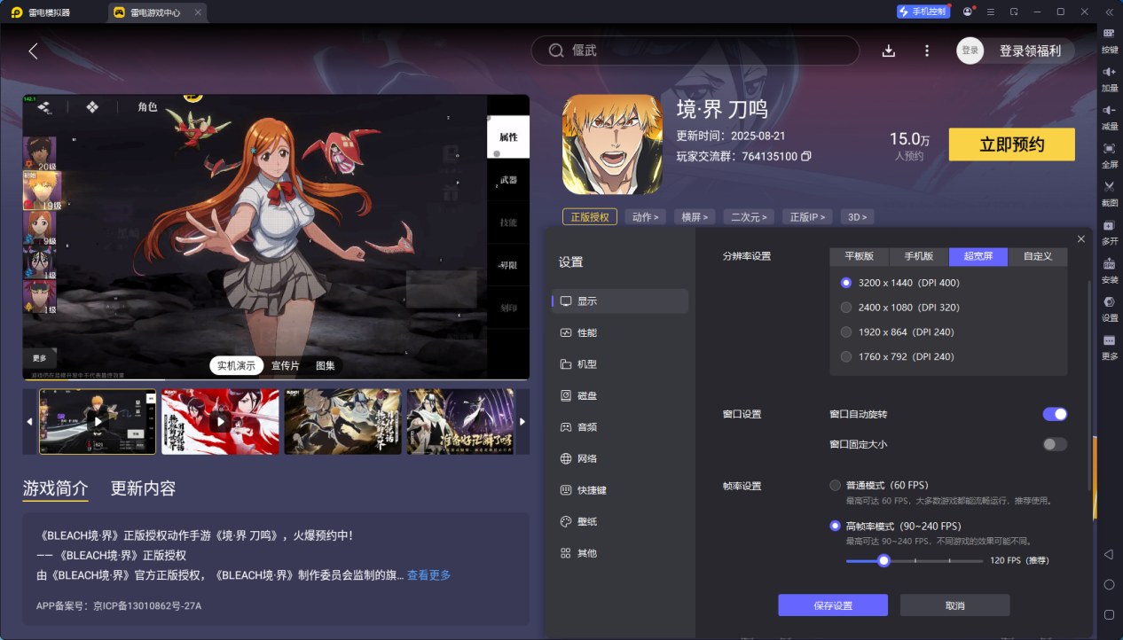Open the title bar hamburger menu
The width and height of the screenshot is (1123, 640).
point(990,12)
